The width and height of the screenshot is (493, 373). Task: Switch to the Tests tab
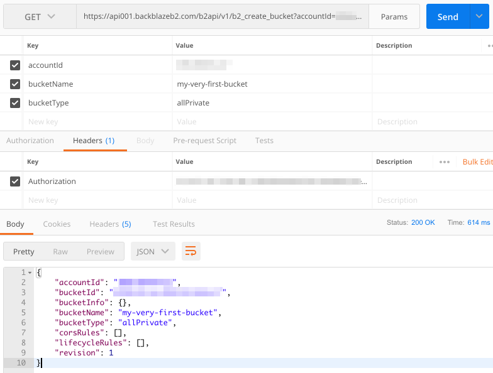pyautogui.click(x=264, y=141)
